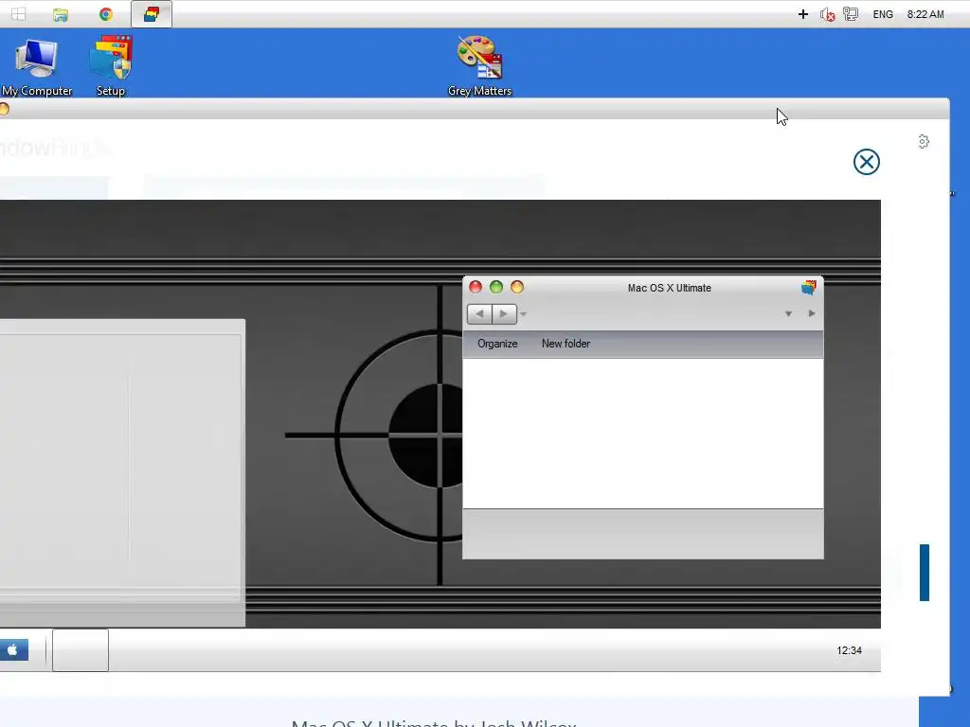Click the red button in the Mac OS X Ultimate preview
Image resolution: width=970 pixels, height=727 pixels.
pyautogui.click(x=476, y=287)
